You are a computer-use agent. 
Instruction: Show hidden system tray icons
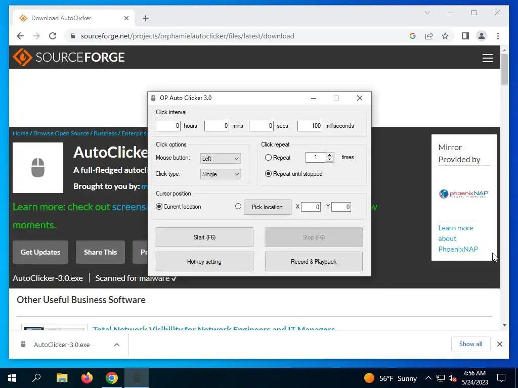(x=428, y=378)
